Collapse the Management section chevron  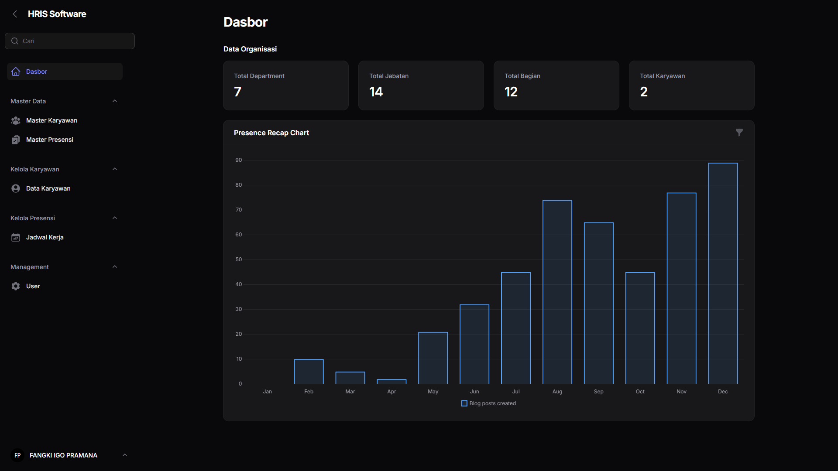tap(115, 267)
